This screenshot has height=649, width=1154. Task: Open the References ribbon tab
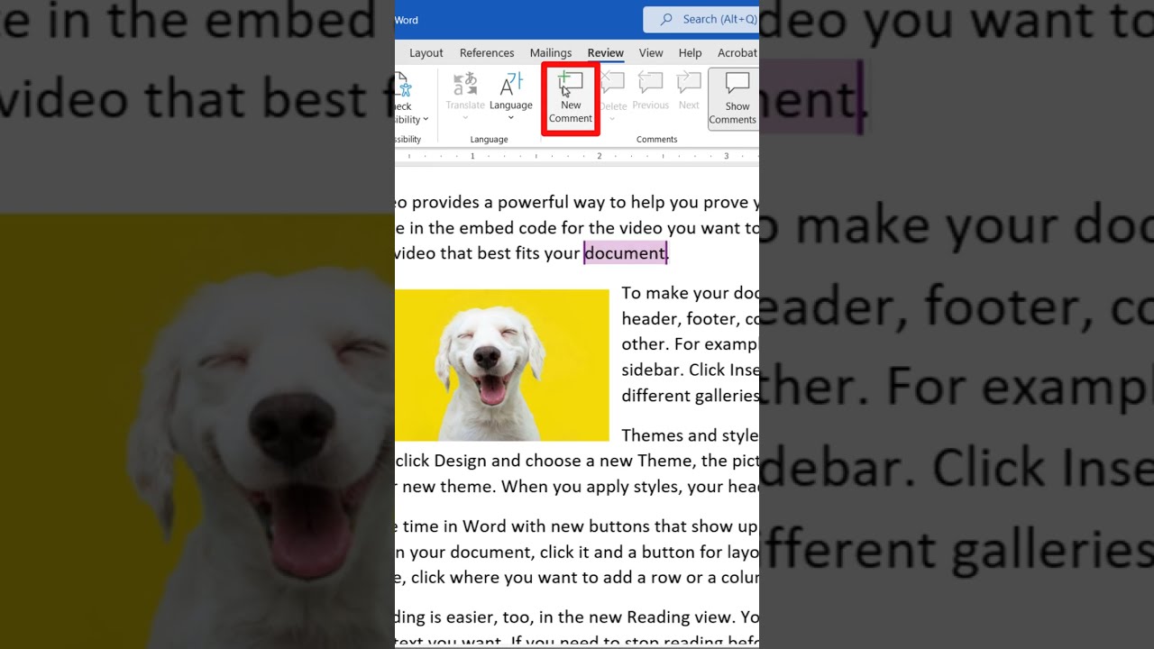click(x=487, y=53)
